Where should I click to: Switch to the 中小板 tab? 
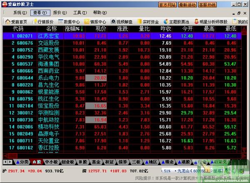pyautogui.click(x=51, y=162)
